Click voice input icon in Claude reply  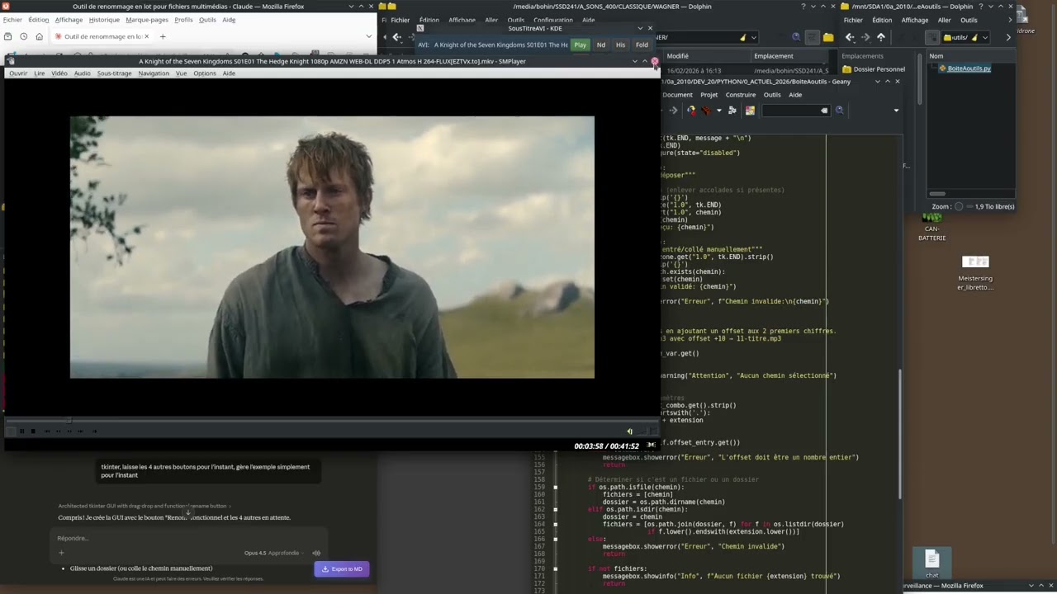tap(316, 553)
